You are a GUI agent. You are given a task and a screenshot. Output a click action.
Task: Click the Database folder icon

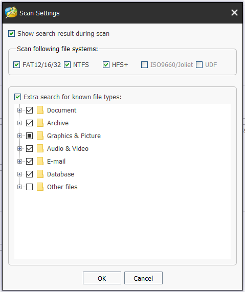[x=40, y=174]
